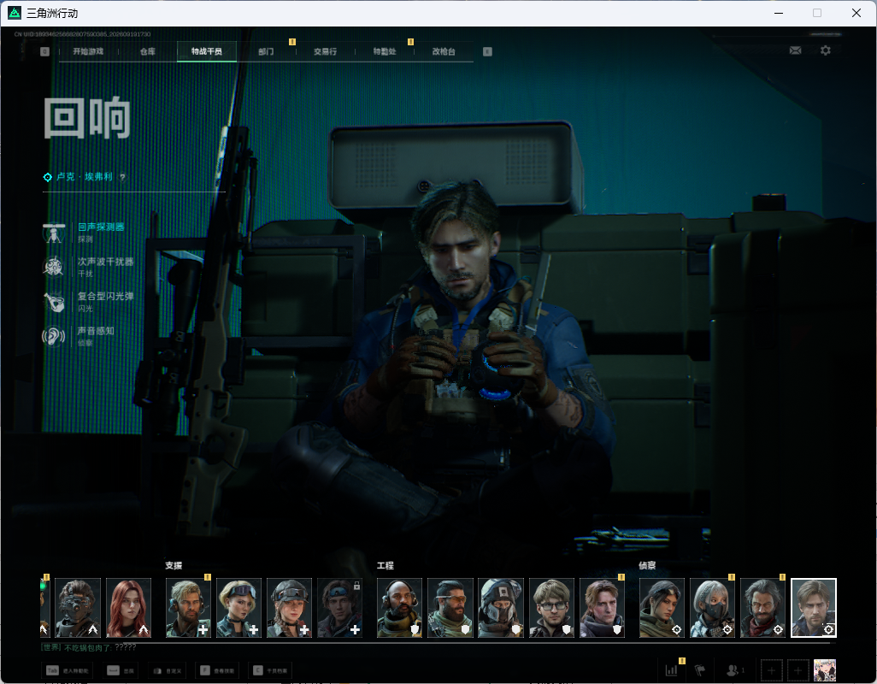Click the E key next-tab icon
Screen dimensions: 877x684
pos(487,51)
